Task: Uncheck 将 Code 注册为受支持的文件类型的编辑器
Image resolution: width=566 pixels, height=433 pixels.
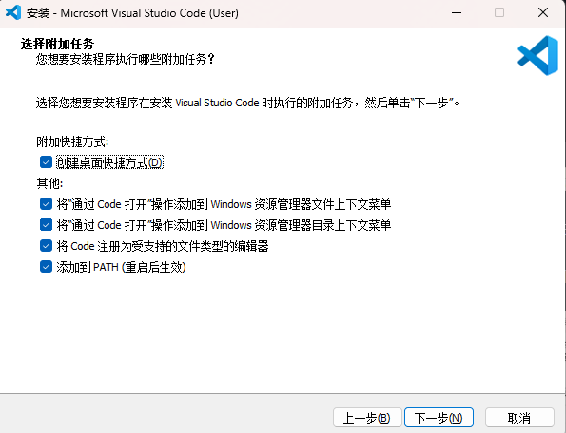Action: pyautogui.click(x=46, y=246)
